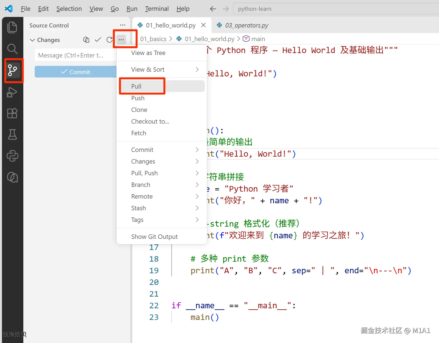The width and height of the screenshot is (439, 343).
Task: Expand the Branch submenu
Action: [x=162, y=185]
